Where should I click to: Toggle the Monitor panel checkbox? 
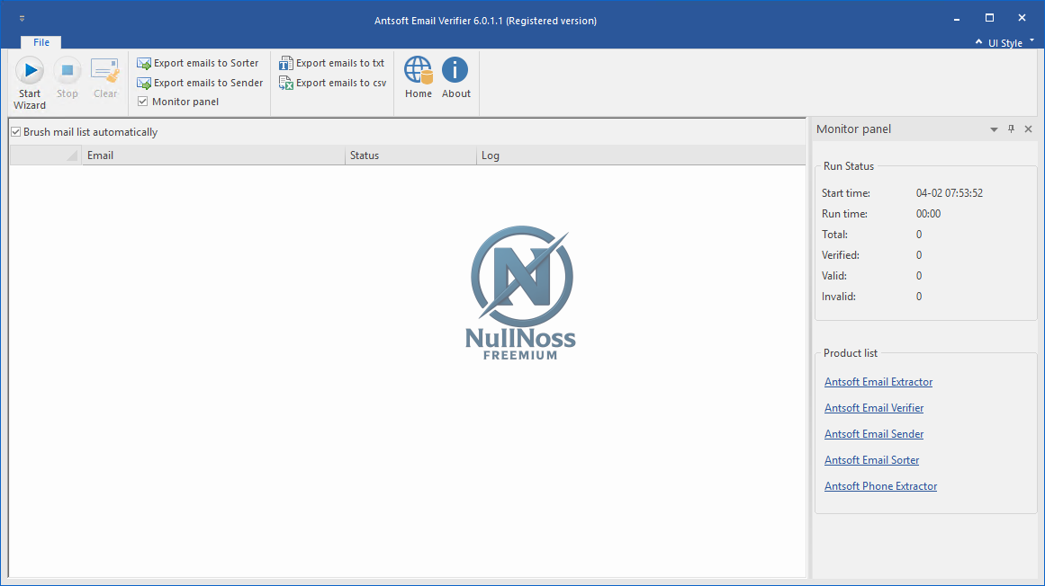pyautogui.click(x=143, y=102)
